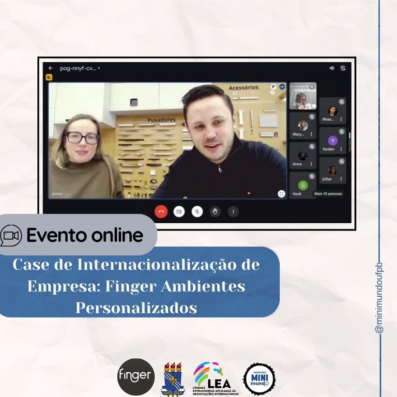Viewport: 397px width, 397px height.
Task: Open three-dot menu on jullya's tile
Action: 341,179
